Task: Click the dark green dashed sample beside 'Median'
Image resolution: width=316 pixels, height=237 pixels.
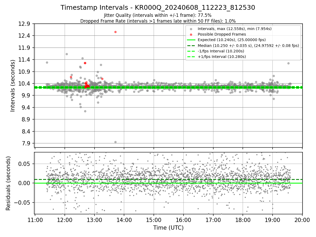Action: pyautogui.click(x=191, y=46)
